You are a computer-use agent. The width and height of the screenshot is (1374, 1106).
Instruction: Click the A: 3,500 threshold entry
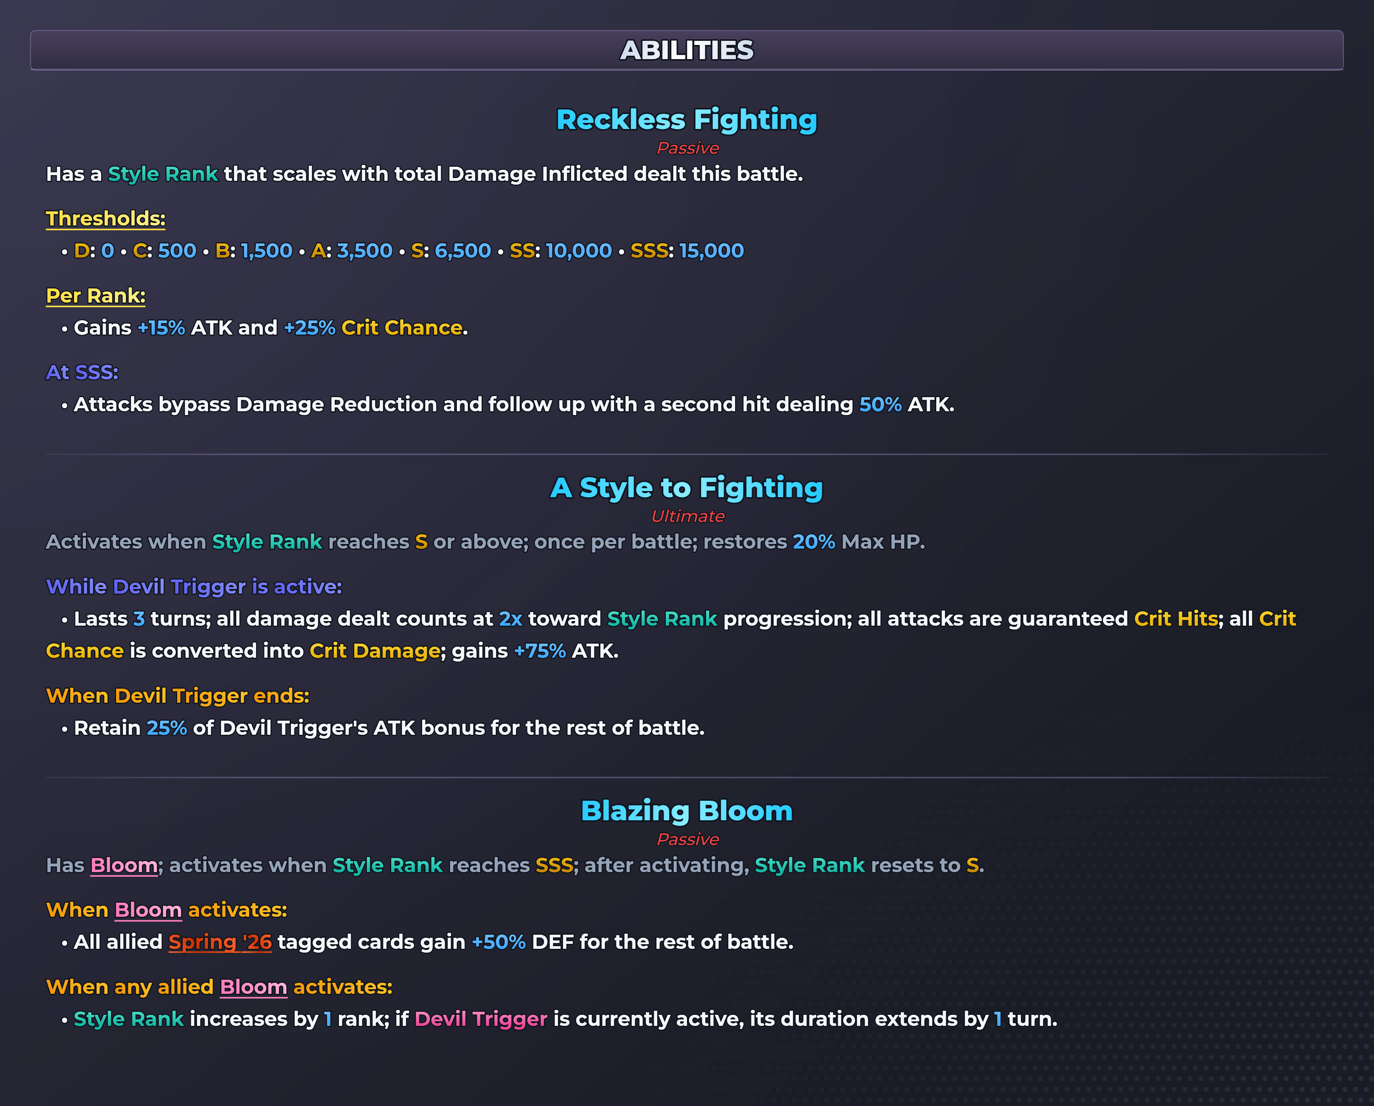(x=352, y=250)
